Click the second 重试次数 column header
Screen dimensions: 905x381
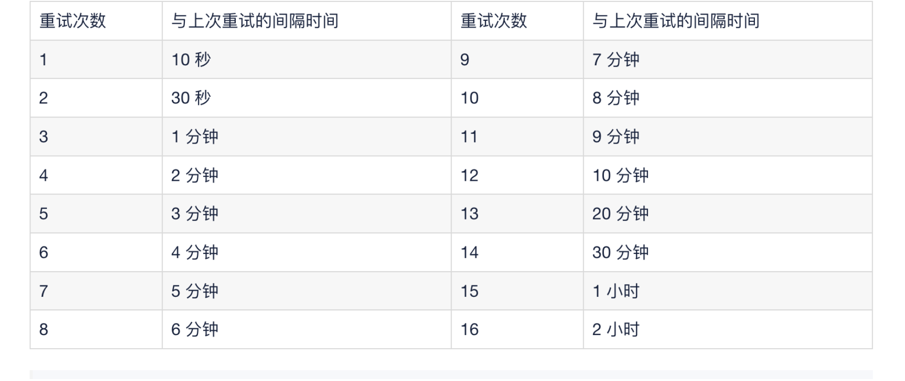click(x=494, y=21)
